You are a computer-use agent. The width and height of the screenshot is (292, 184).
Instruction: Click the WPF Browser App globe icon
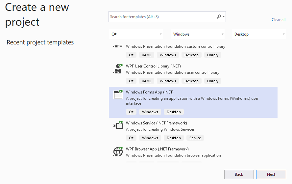point(118,151)
